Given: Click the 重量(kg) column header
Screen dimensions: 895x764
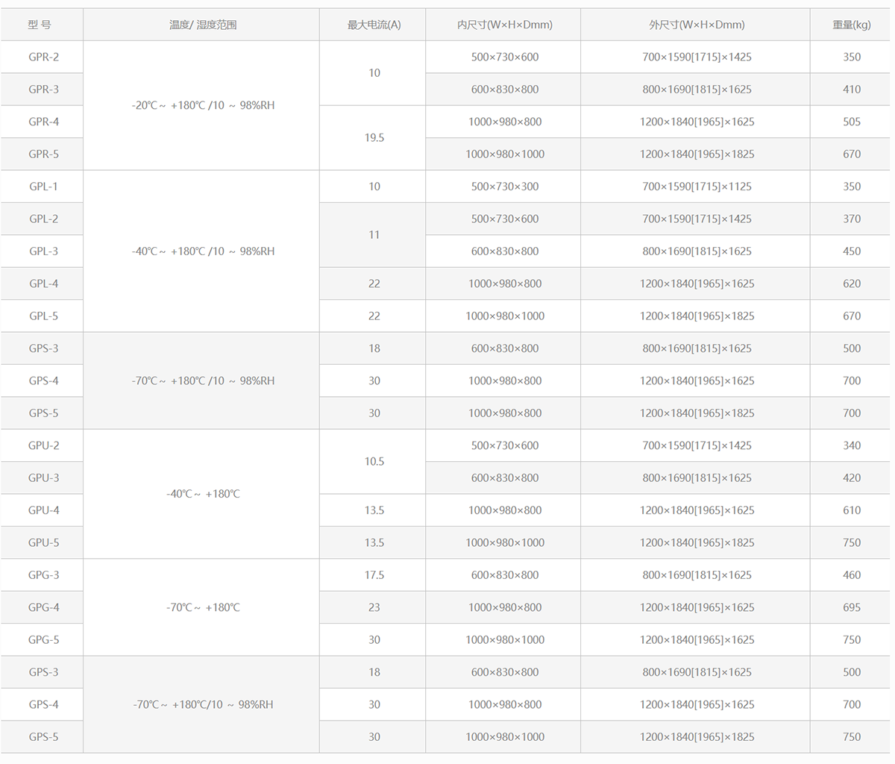Looking at the screenshot, I should pyautogui.click(x=851, y=25).
